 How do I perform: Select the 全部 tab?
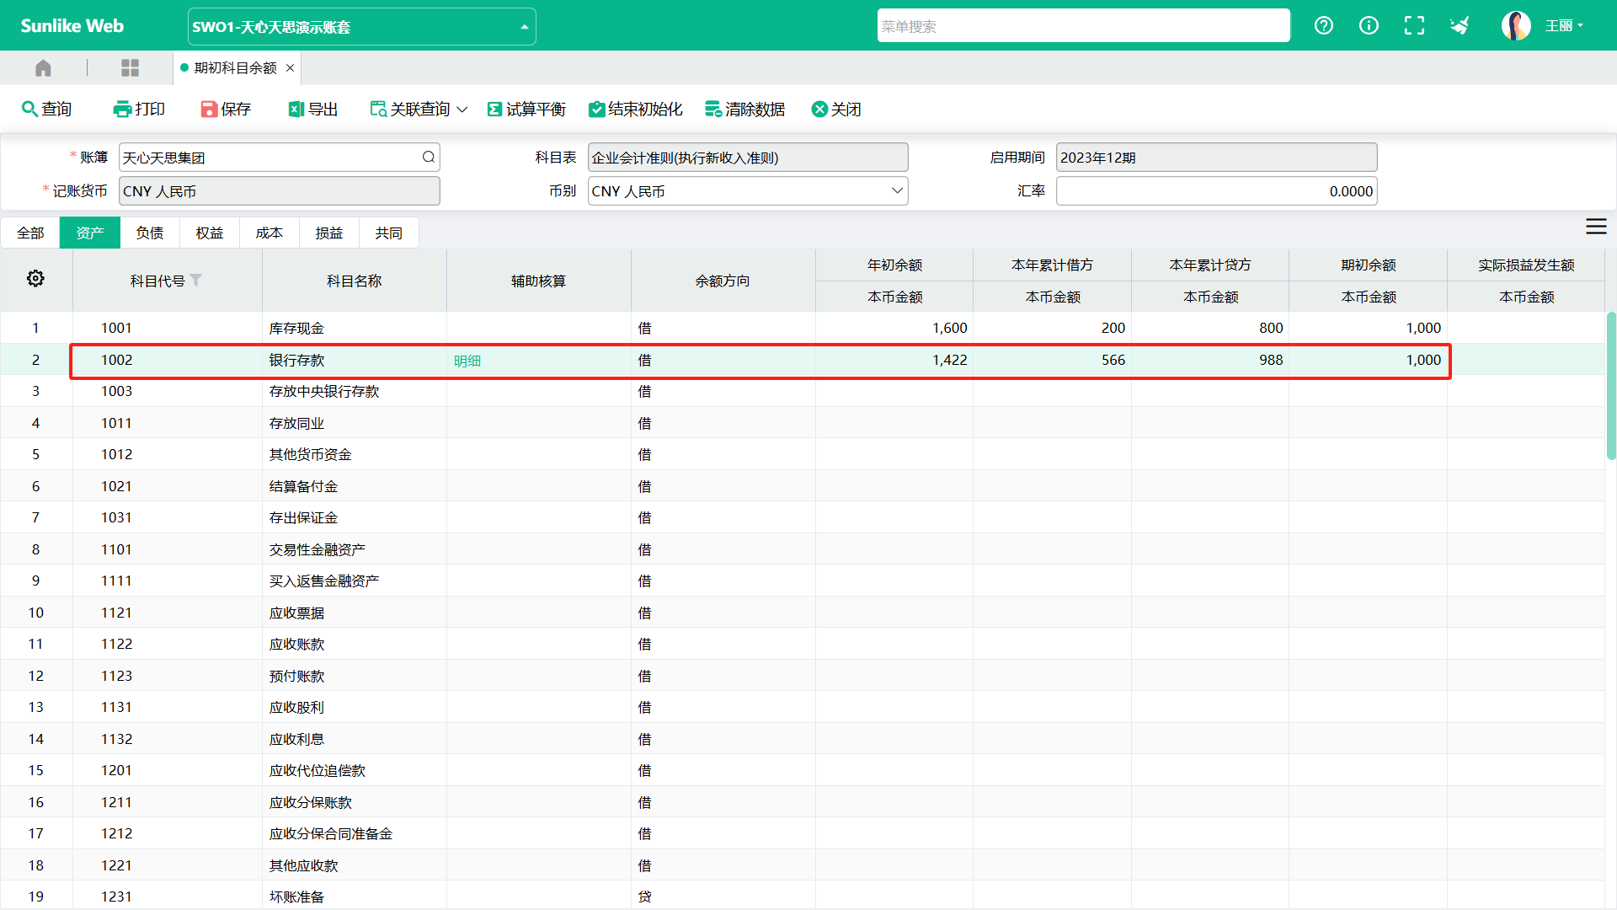pyautogui.click(x=30, y=233)
